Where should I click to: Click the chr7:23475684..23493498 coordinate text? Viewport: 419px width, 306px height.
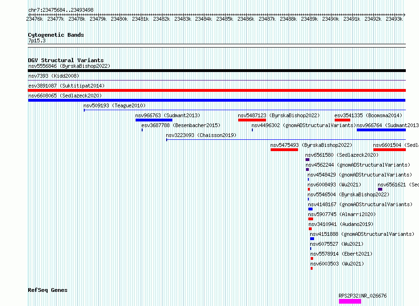pos(61,10)
